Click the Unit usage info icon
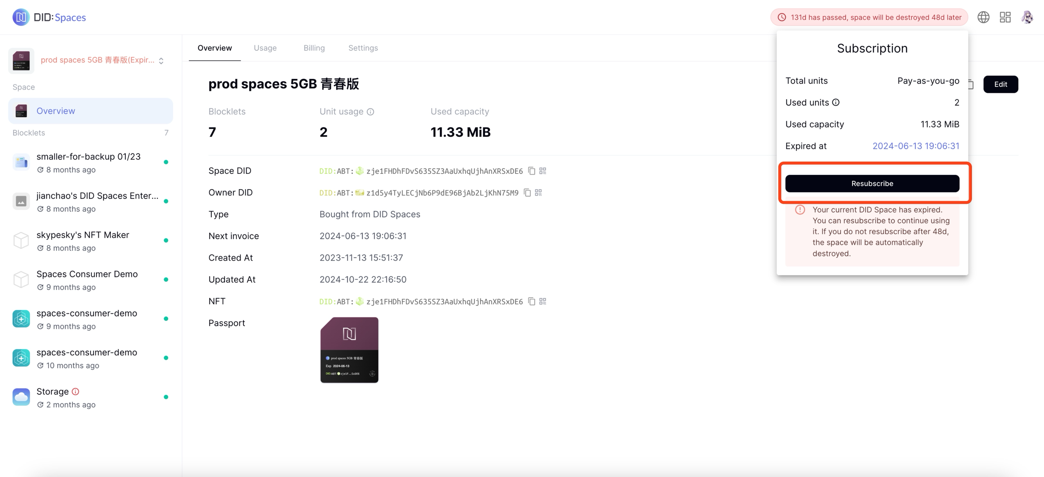This screenshot has height=477, width=1044. [370, 112]
